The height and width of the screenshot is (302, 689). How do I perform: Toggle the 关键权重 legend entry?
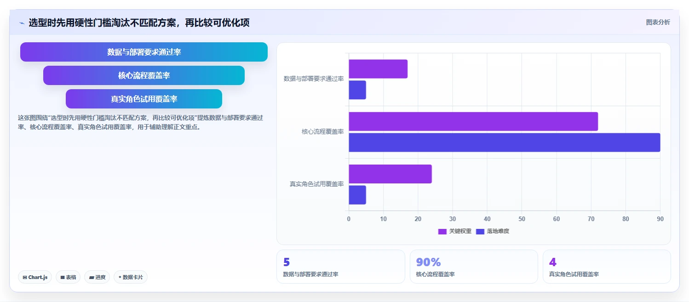(x=454, y=231)
